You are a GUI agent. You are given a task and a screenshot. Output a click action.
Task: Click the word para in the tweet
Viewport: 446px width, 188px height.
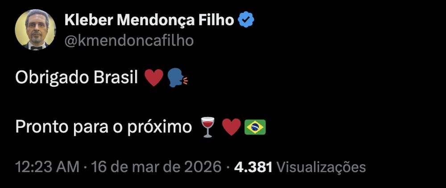coord(86,127)
